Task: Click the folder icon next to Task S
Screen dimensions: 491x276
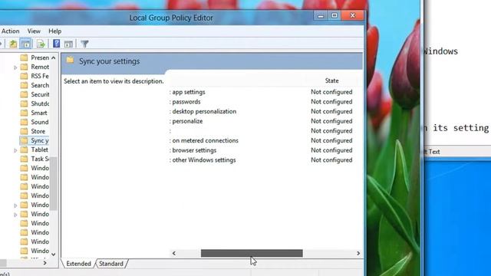Action: tap(24, 159)
